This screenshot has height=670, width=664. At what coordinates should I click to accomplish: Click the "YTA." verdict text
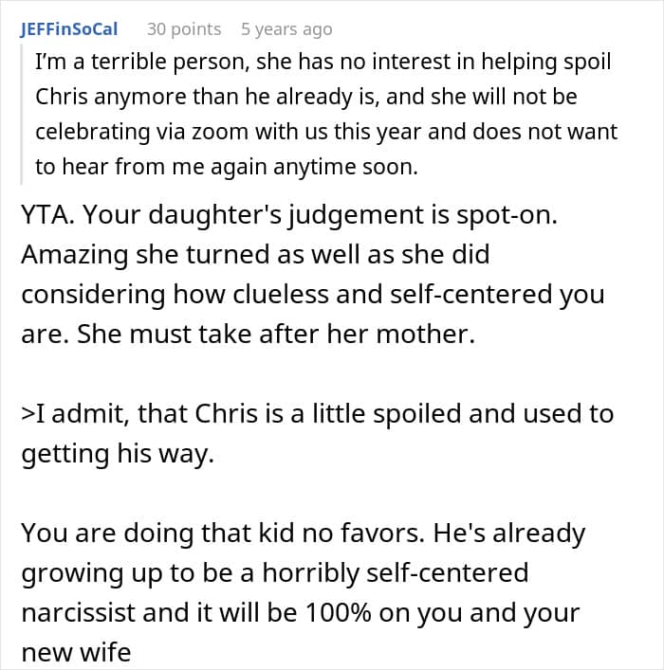tap(46, 217)
